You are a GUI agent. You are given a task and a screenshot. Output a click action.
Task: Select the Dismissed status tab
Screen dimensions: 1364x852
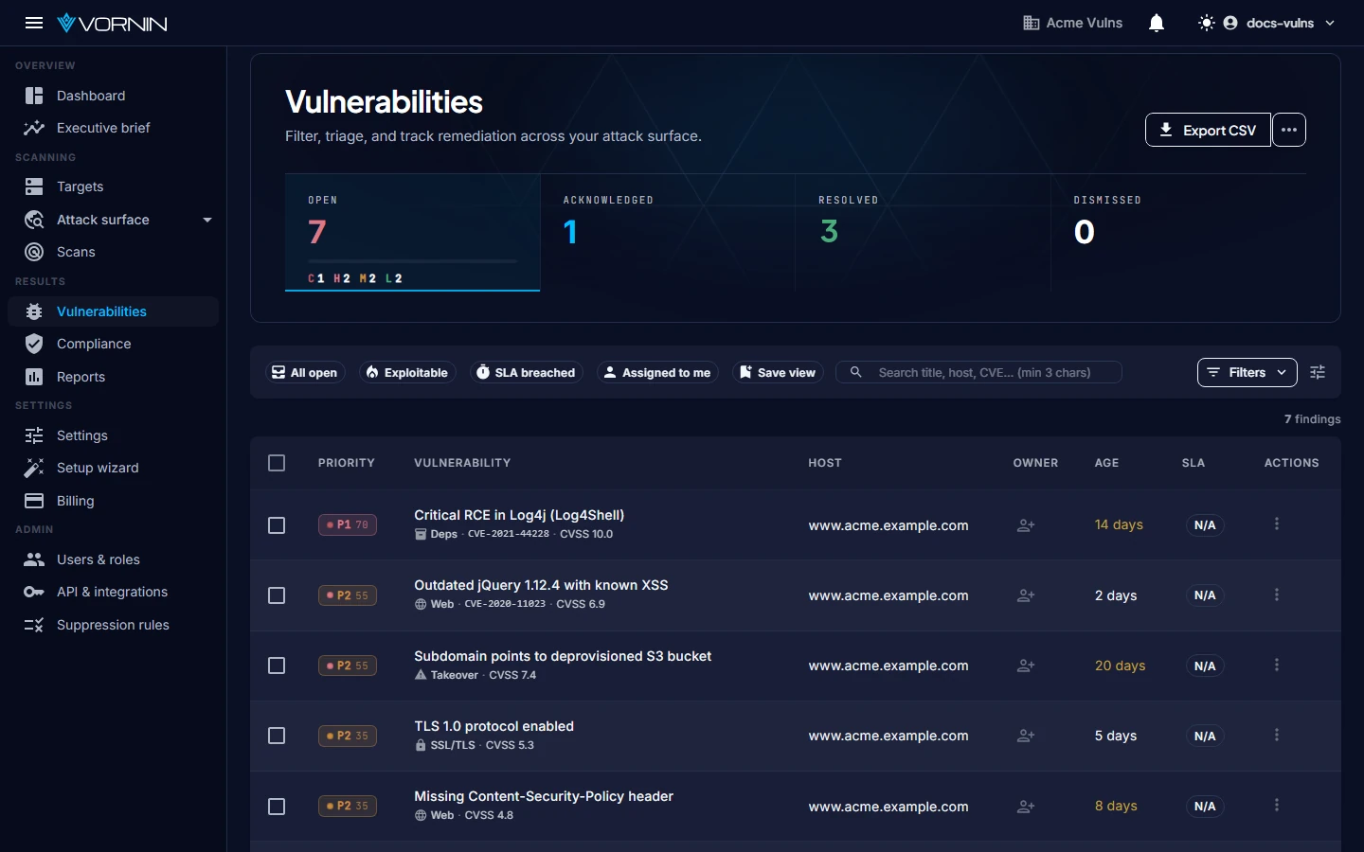(1179, 233)
